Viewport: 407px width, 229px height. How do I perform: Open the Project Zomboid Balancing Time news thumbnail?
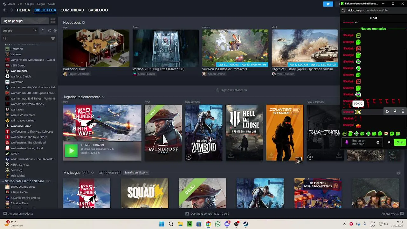(96, 48)
